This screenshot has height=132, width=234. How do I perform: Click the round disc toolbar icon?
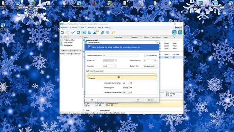[x=108, y=32]
